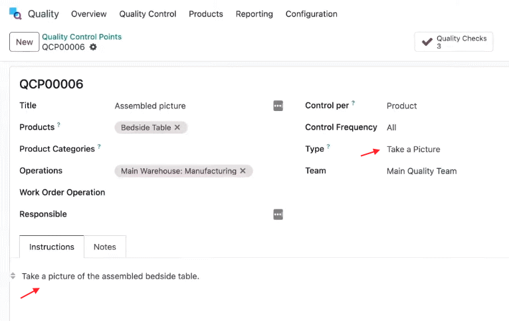Grab the instructions line reorder handle

pos(13,276)
